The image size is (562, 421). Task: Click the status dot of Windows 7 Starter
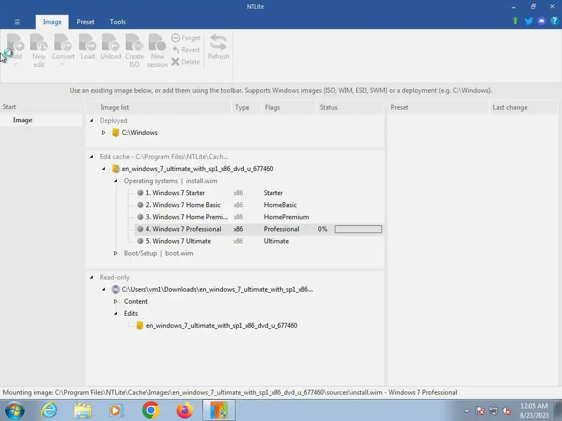pyautogui.click(x=140, y=192)
